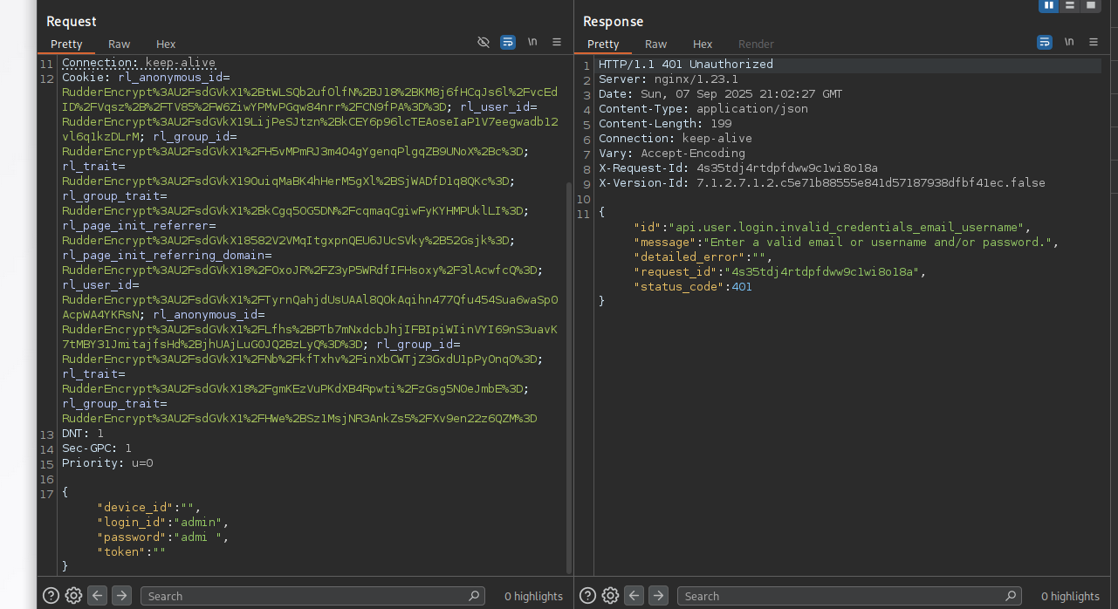Switch to combined tabbed view layout
This screenshot has width=1118, height=609.
[x=1090, y=5]
